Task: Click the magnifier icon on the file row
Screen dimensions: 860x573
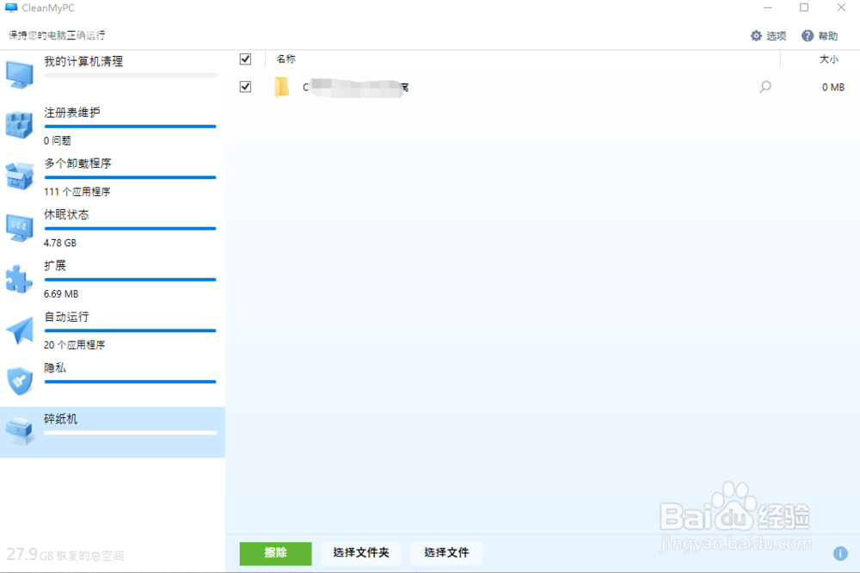Action: coord(764,87)
